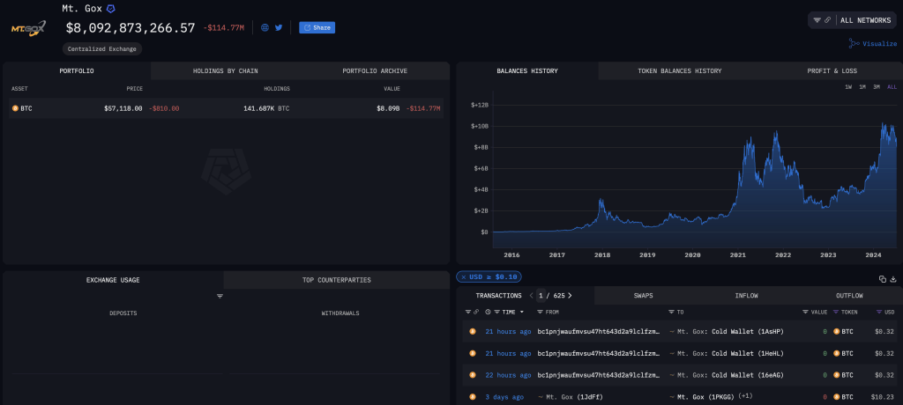Viewport: 903px width, 405px height.
Task: Click the BTC coin icon in Portfolio row
Action: point(15,108)
